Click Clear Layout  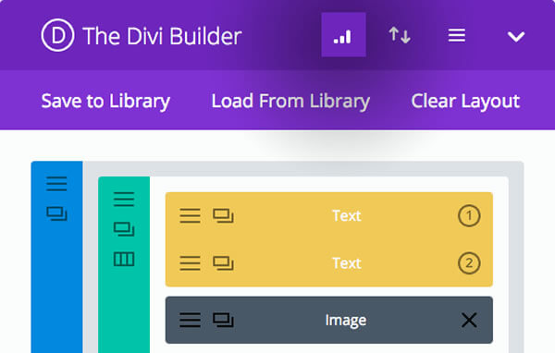465,101
